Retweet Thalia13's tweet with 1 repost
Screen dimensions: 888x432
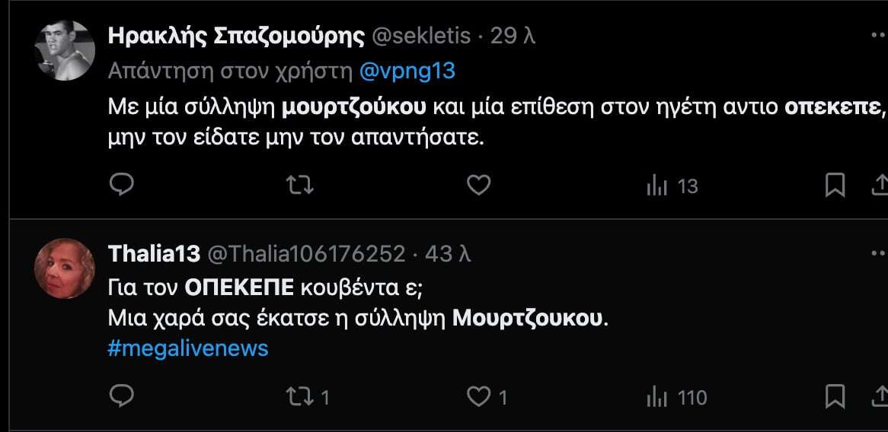tap(300, 396)
